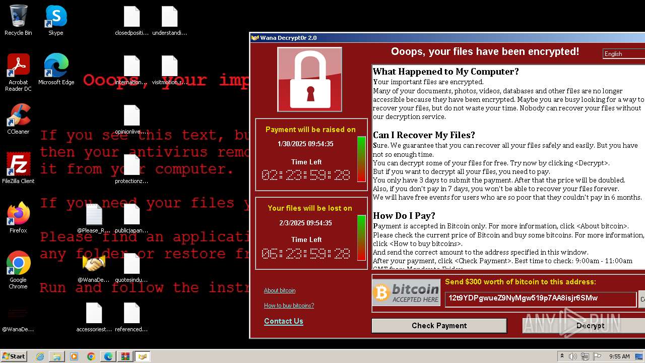Screen dimensions: 645x363
Task: Launch Google Chrome desktop shortcut
Action: [x=18, y=270]
